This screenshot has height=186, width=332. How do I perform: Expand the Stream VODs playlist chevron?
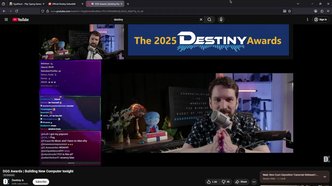[x=325, y=177]
